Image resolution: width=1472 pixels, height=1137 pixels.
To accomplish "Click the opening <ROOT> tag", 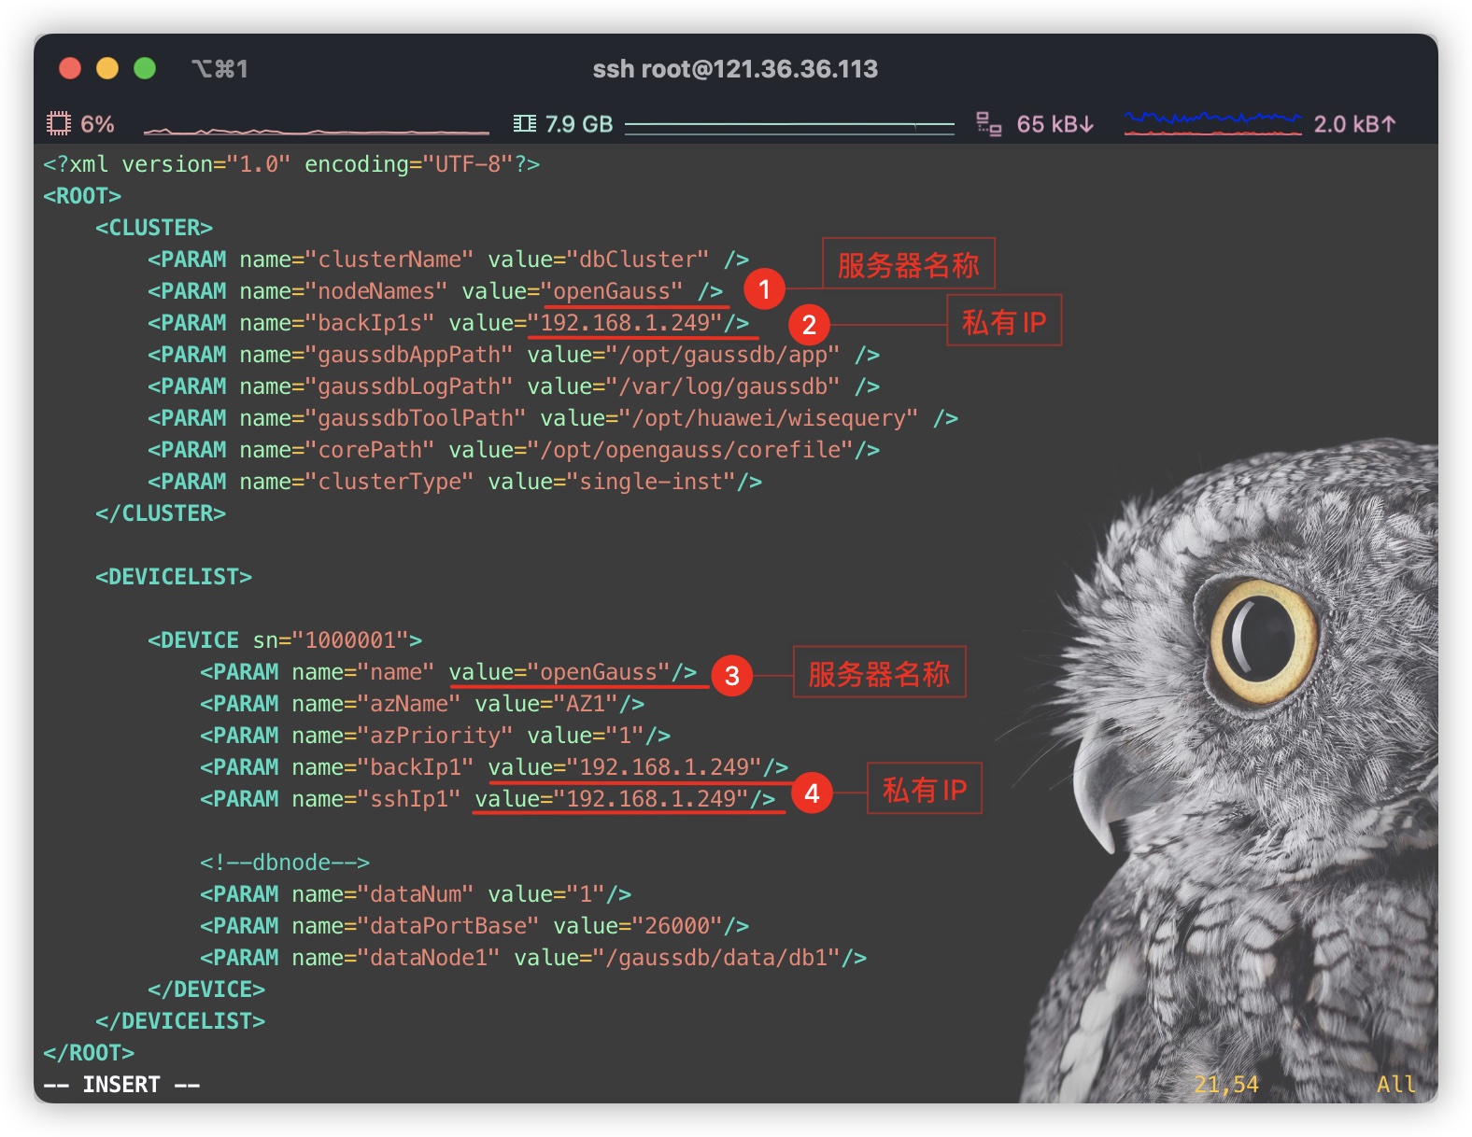I will [82, 196].
